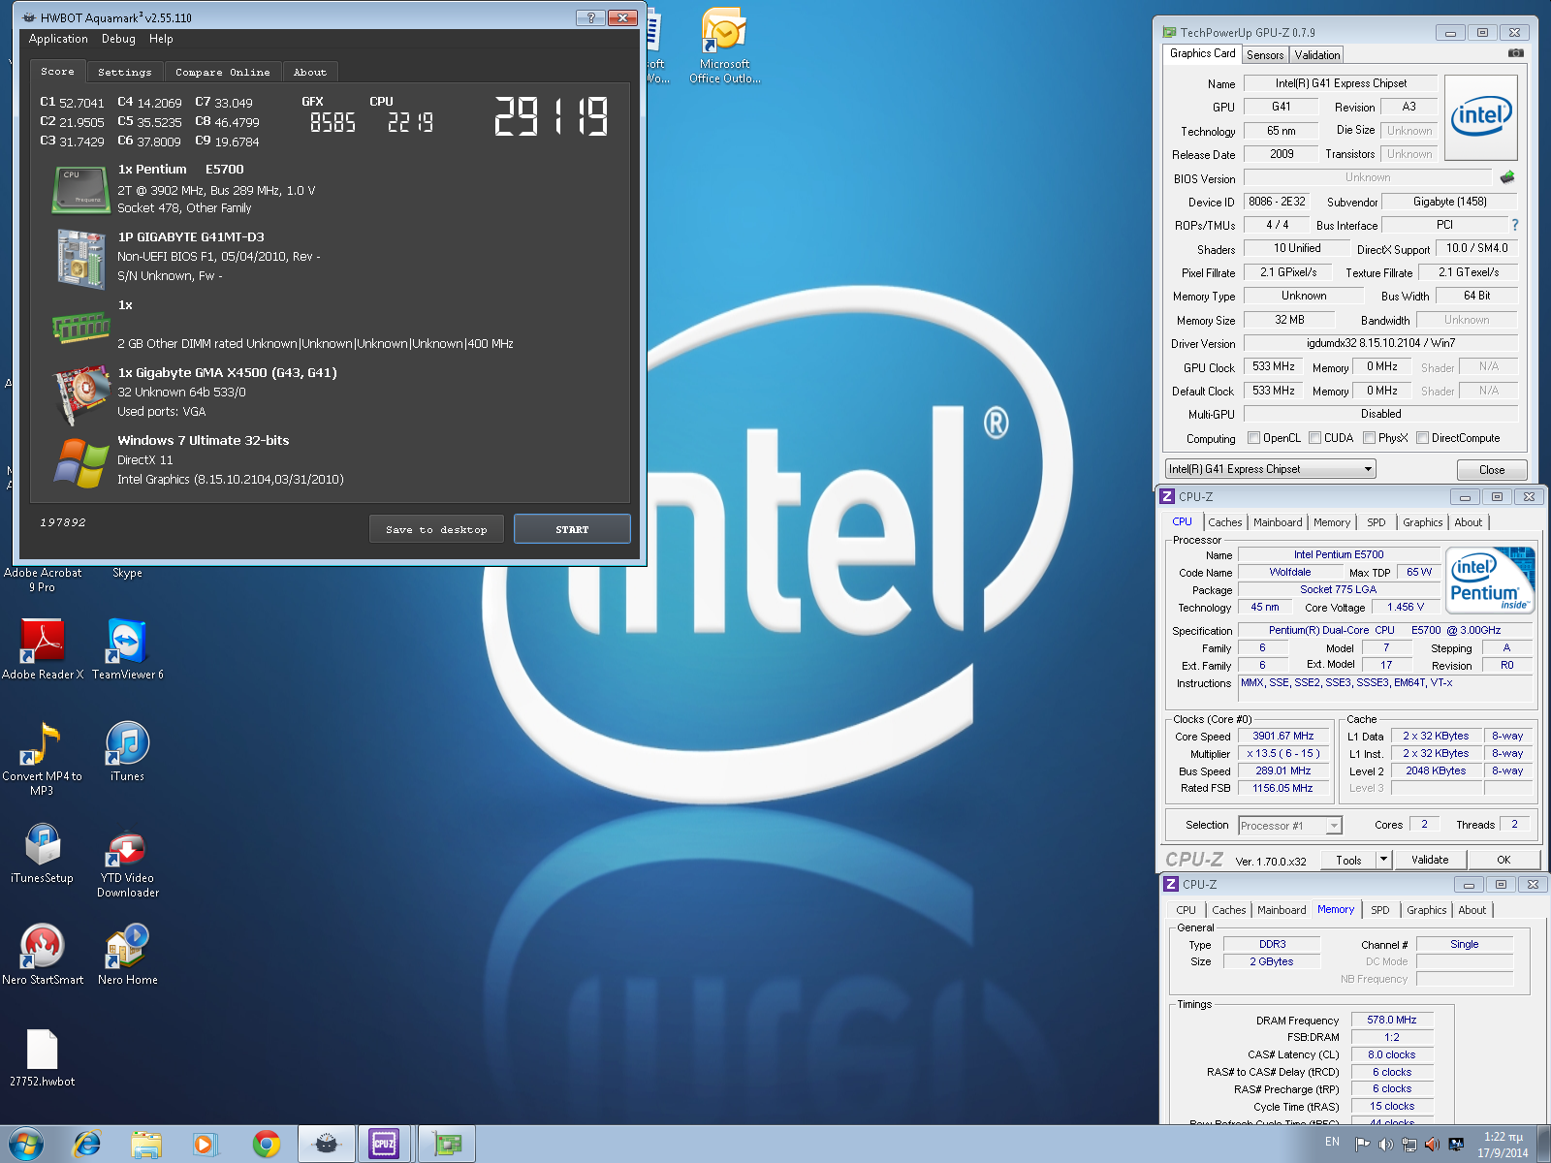
Task: Click the GIGABYTE motherboard icon in Aquamark
Action: [81, 259]
